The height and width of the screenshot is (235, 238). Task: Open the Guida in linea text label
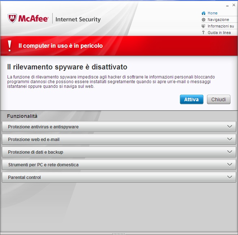click(219, 33)
